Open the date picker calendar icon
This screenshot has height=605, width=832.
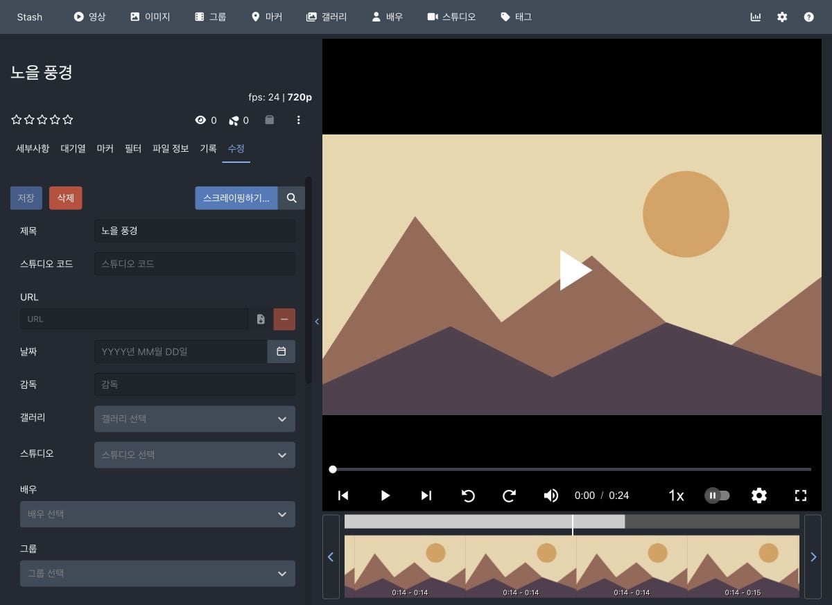[x=281, y=351]
